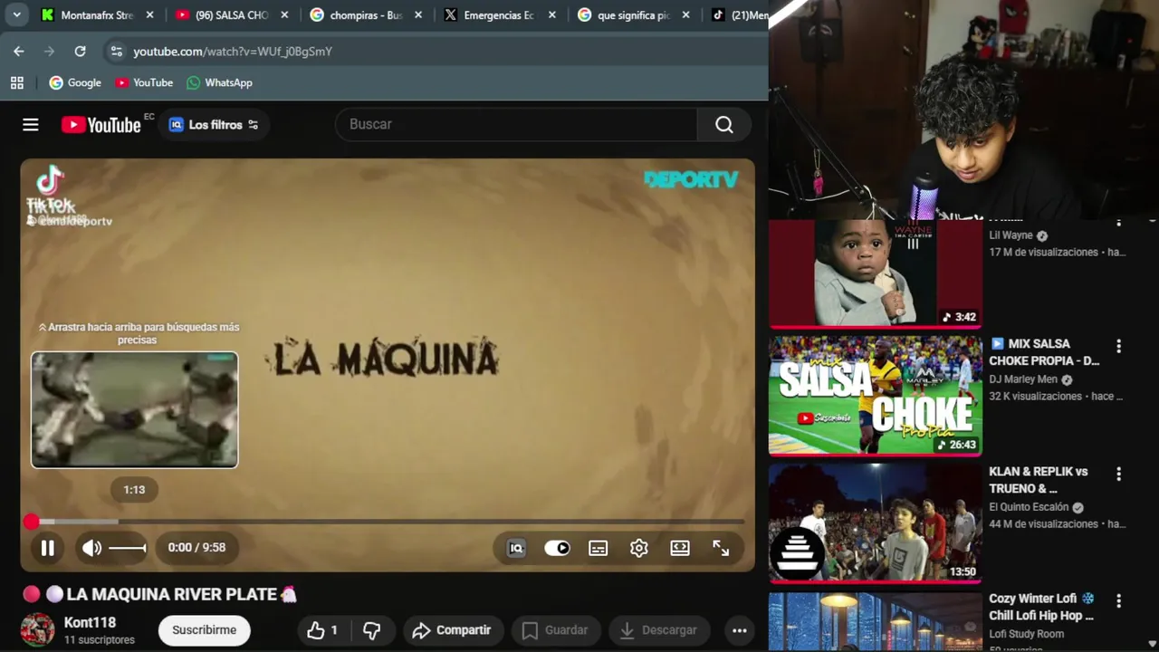This screenshot has height=652, width=1159.
Task: Open options menu for KLAN & REPLIK video
Action: tap(1119, 474)
